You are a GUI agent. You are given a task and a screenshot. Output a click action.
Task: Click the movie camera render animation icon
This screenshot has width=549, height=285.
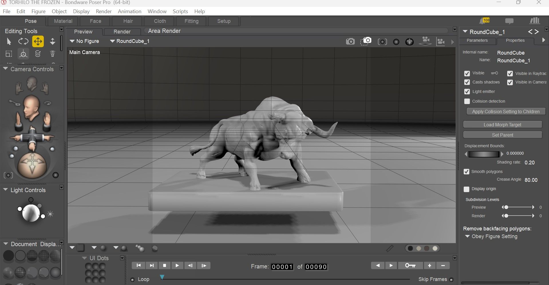[425, 41]
